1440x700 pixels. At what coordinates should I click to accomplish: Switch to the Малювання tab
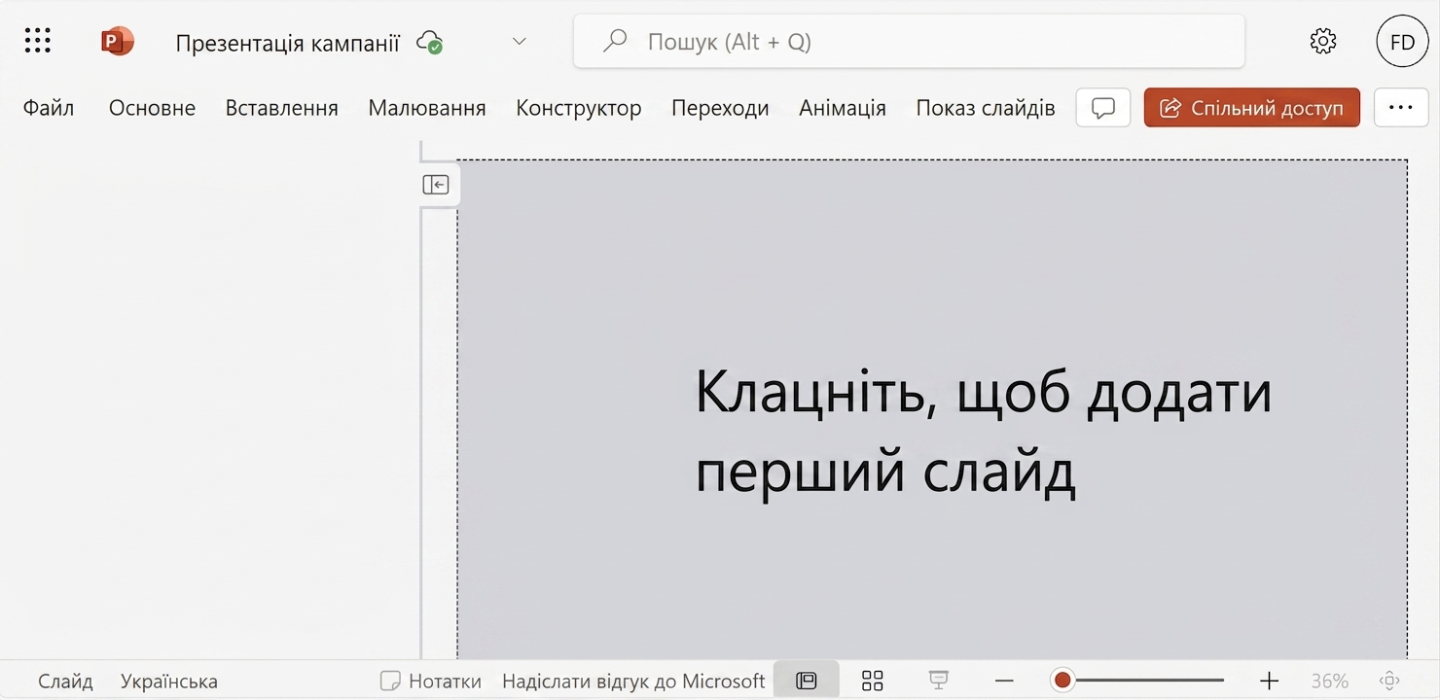(x=427, y=108)
